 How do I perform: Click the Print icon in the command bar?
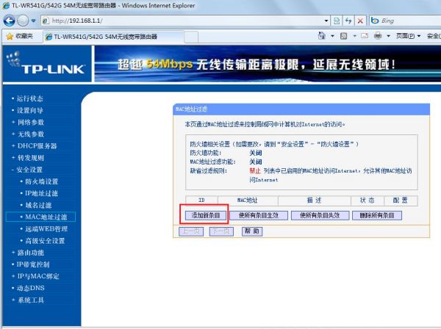click(x=378, y=36)
